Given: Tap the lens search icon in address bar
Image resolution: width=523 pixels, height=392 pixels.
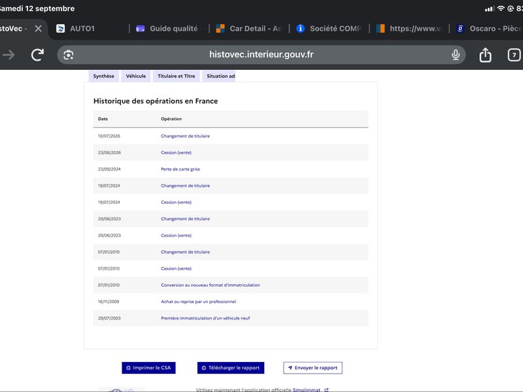Looking at the screenshot, I should pyautogui.click(x=69, y=55).
